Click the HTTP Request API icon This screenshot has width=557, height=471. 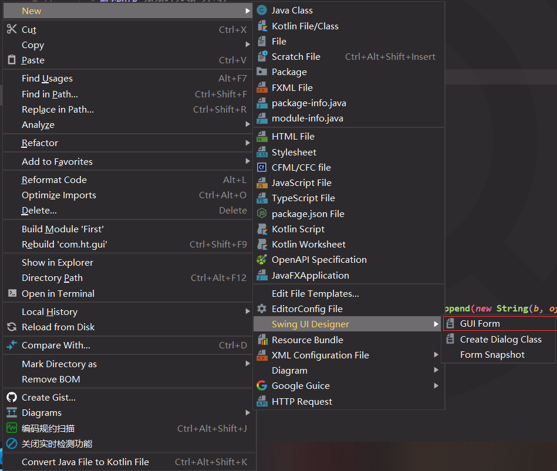[262, 401]
